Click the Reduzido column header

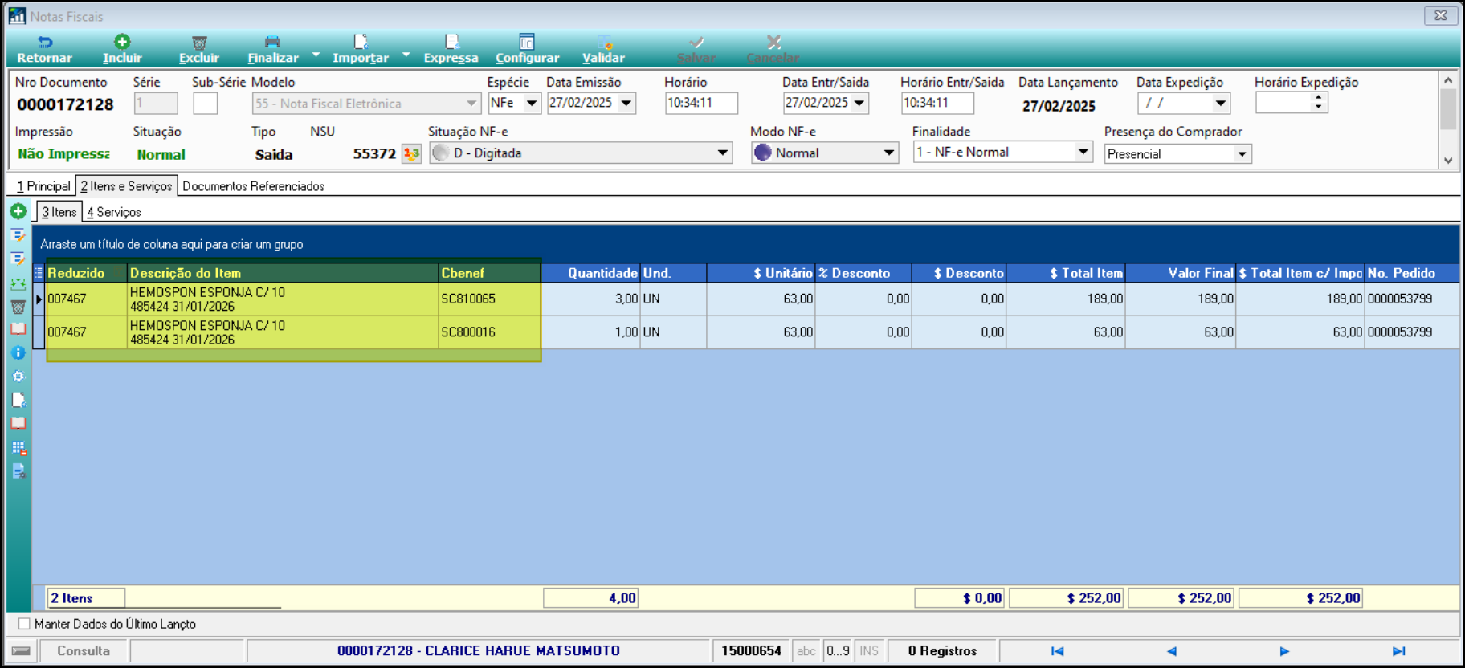(x=87, y=273)
